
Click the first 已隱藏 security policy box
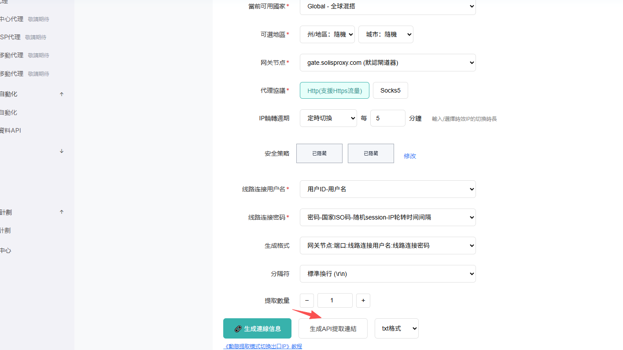click(319, 153)
